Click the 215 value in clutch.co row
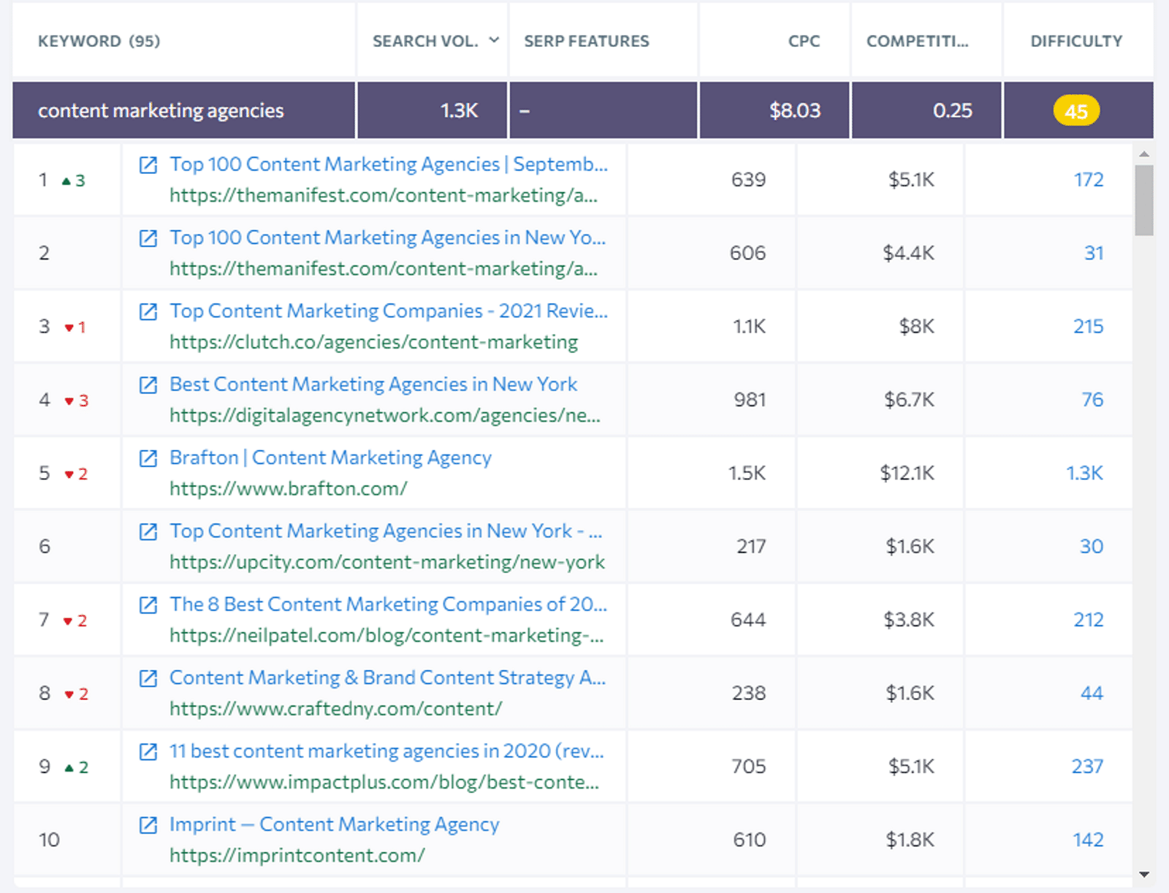 click(1088, 327)
